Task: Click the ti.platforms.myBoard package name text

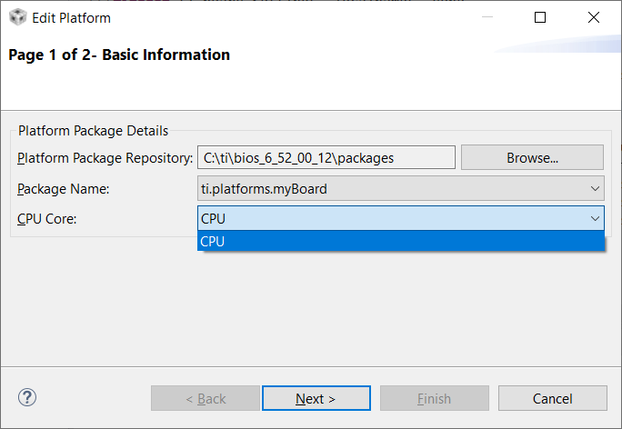Action: [264, 188]
